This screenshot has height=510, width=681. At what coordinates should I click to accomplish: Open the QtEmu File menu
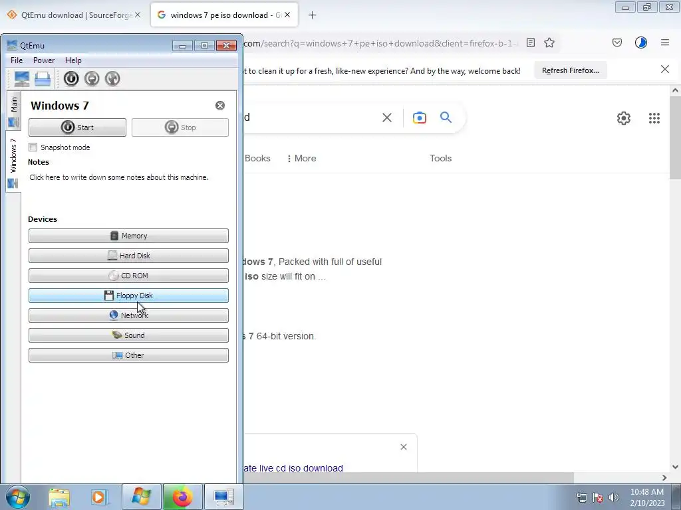click(17, 60)
